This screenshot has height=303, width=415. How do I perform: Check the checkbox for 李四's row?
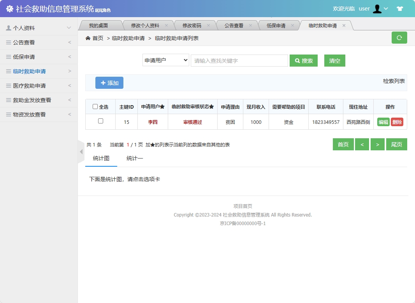100,122
